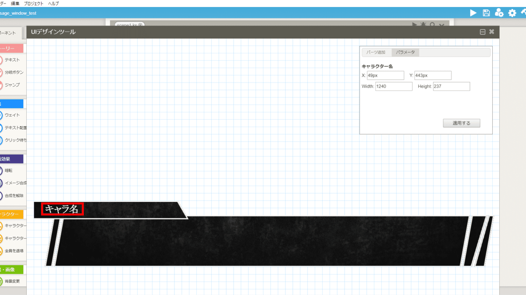Viewport: 526px width, 295px height.
Task: Switch to the パラメータ tab
Action: point(405,52)
